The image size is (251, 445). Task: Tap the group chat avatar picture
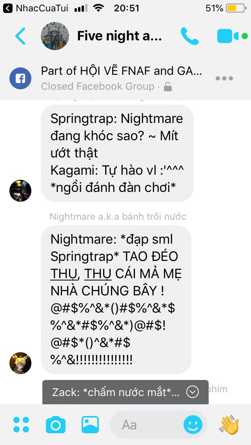tap(55, 36)
